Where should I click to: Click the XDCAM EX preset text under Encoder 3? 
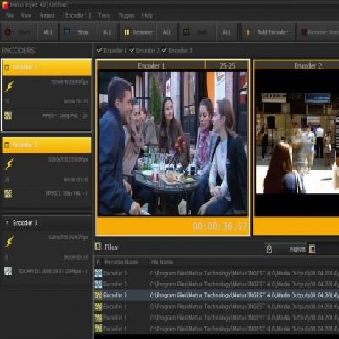coord(53,271)
